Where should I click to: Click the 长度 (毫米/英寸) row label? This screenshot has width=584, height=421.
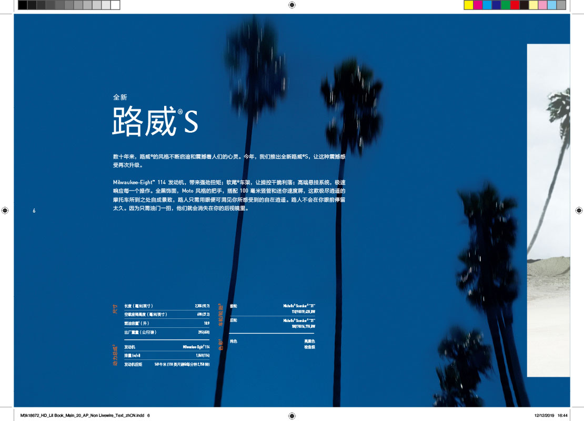click(138, 306)
